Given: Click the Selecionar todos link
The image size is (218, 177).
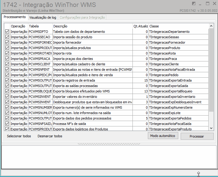Looking at the screenshot, I should click(19, 136).
